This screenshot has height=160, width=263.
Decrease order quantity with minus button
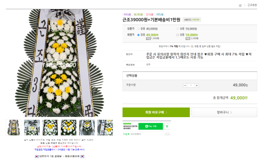[185, 85]
